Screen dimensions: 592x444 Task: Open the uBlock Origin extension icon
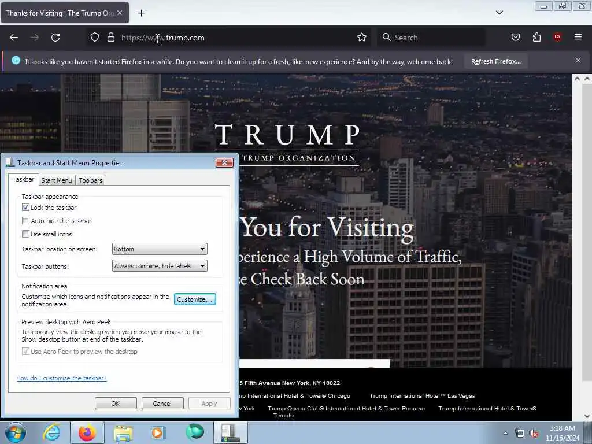tap(557, 37)
